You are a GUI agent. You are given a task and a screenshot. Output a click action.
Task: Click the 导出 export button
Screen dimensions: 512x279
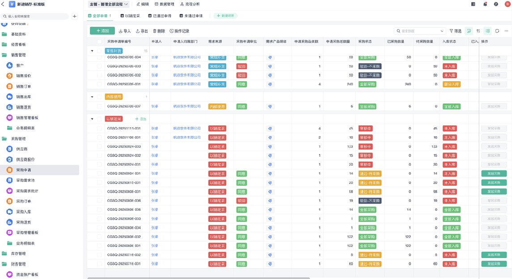click(141, 31)
